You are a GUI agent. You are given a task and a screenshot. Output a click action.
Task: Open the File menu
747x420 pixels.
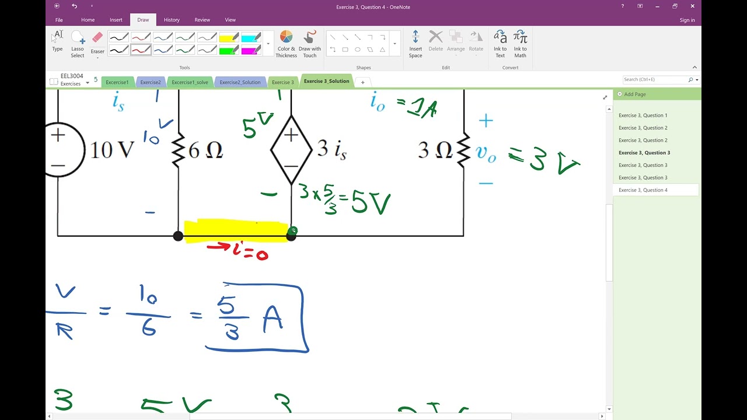pos(59,20)
